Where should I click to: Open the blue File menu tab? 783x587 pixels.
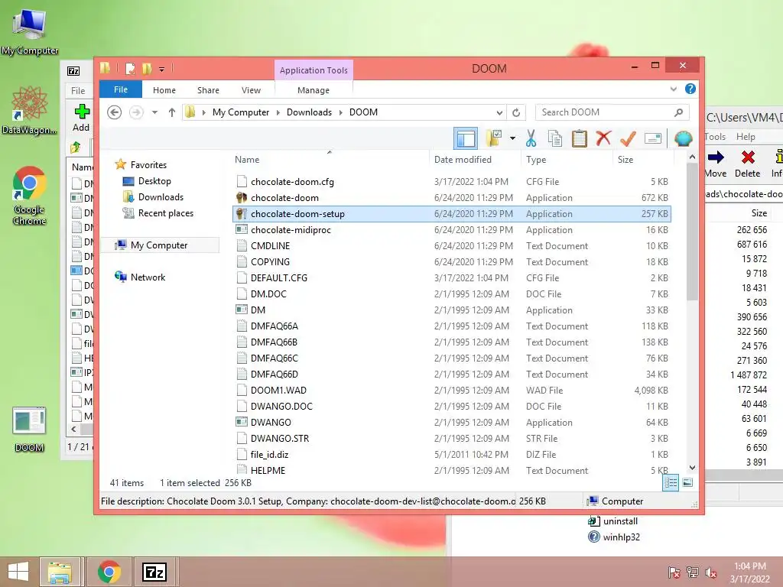tap(121, 89)
